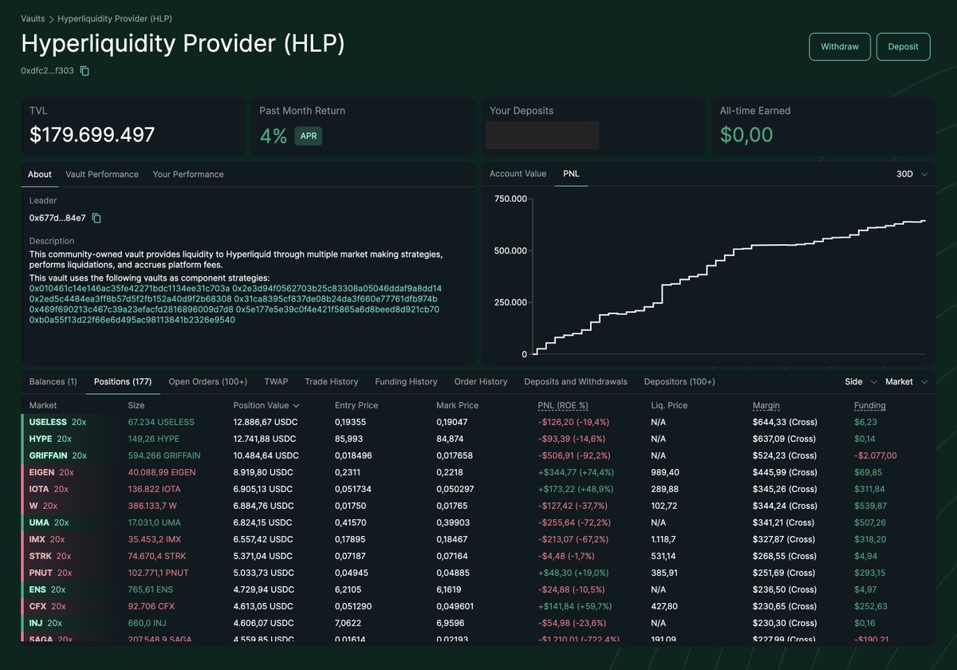The image size is (957, 670).
Task: Open component vault 0xb0a55f13d22f66e6d... link
Action: point(132,319)
